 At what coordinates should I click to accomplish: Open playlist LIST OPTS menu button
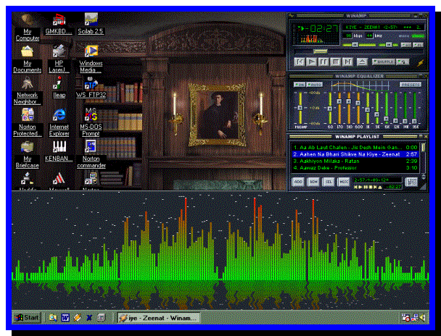tap(411, 182)
